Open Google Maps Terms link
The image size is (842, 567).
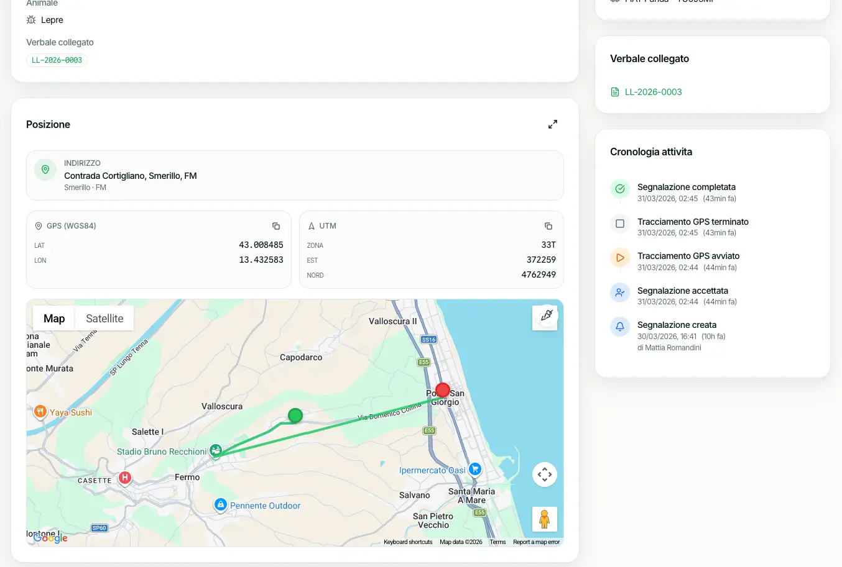point(497,542)
